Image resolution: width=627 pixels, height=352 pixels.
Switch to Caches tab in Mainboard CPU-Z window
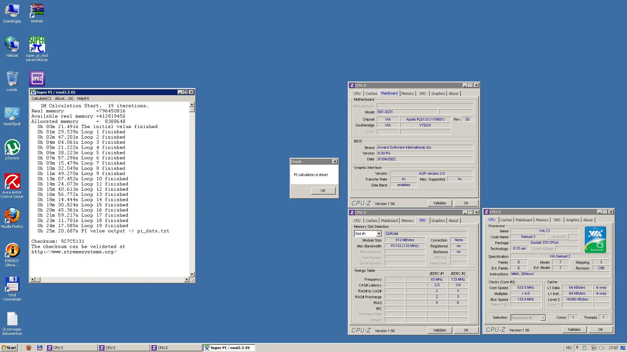point(371,94)
